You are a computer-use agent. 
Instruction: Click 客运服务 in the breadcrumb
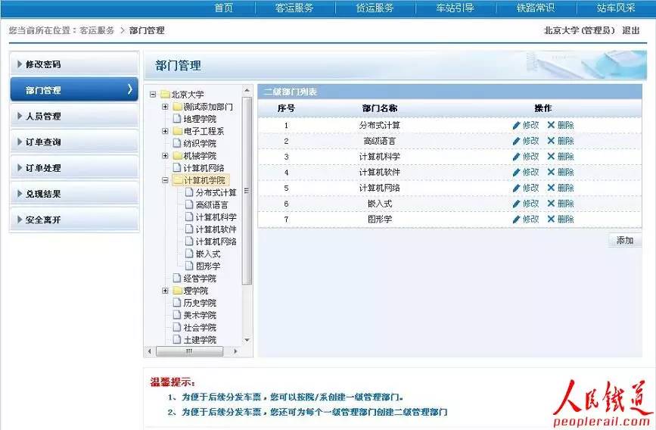pos(97,30)
